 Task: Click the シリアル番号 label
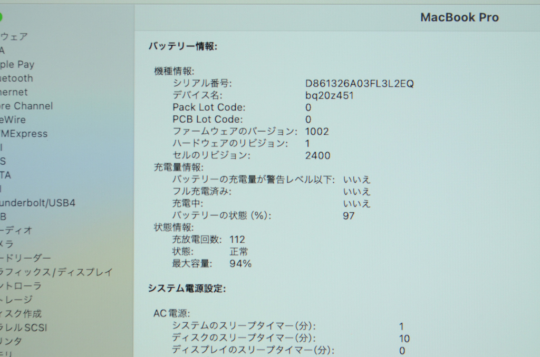[x=202, y=83]
